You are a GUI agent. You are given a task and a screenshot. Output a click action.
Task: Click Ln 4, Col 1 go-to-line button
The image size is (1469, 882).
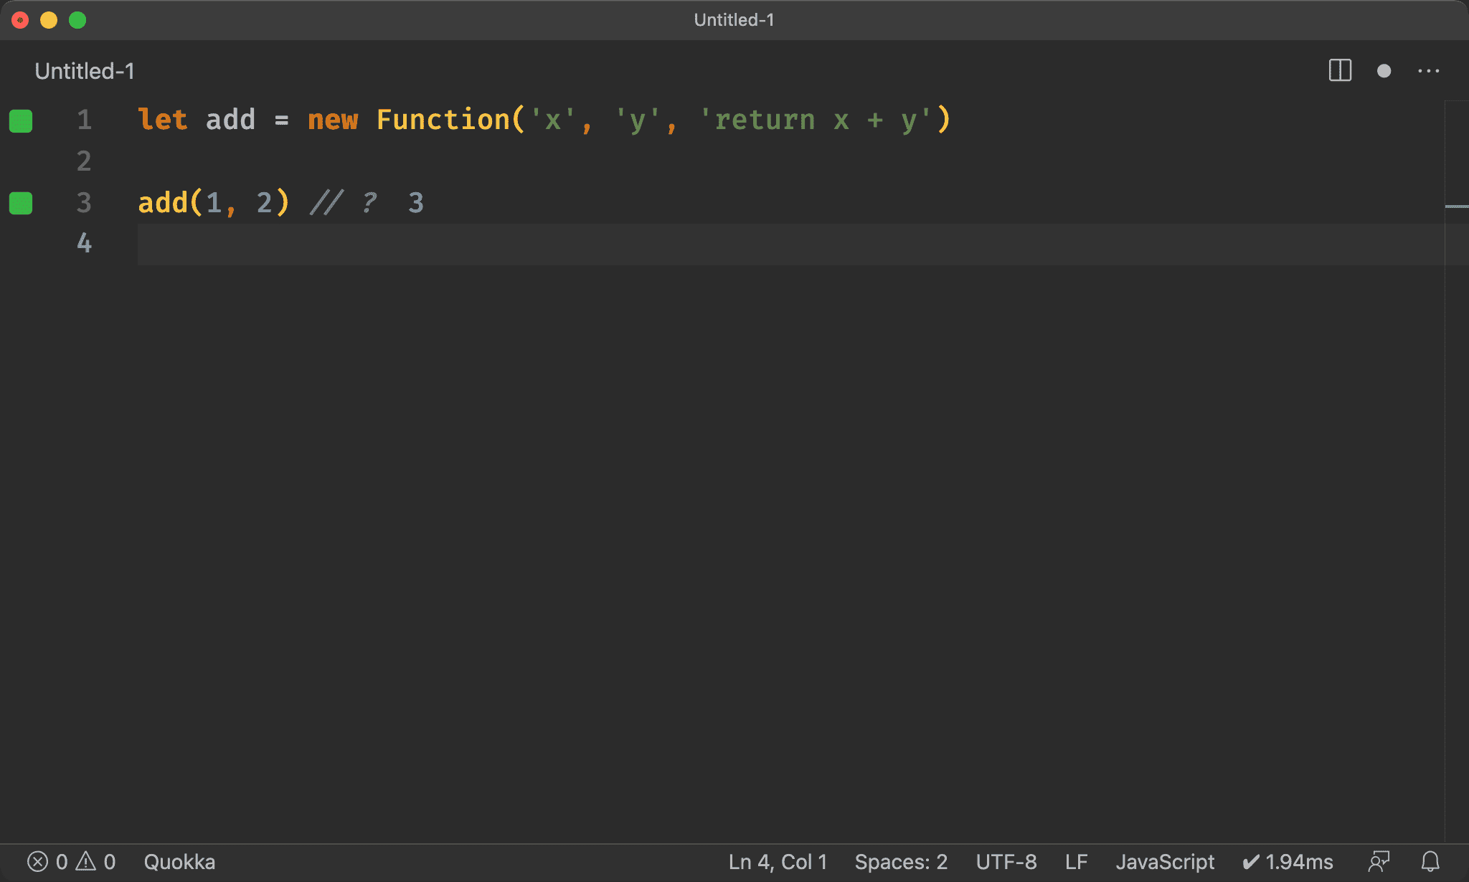(778, 861)
